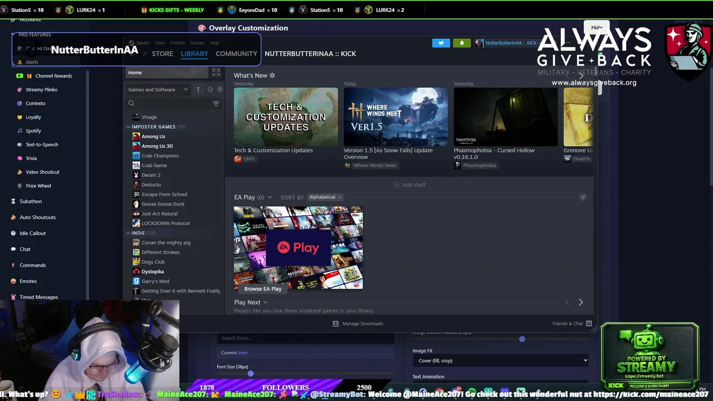This screenshot has width=713, height=401.
Task: Click the Auto Shoutouts icon
Action: (x=13, y=217)
